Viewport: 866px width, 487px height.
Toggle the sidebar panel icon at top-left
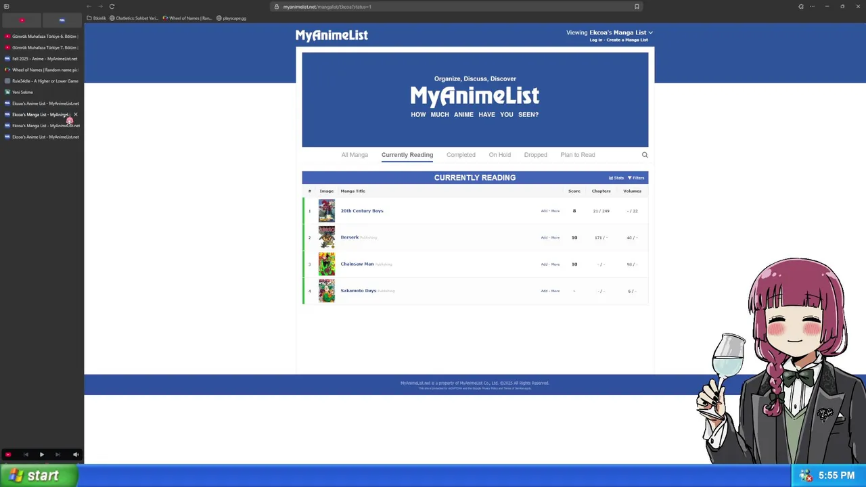click(6, 7)
